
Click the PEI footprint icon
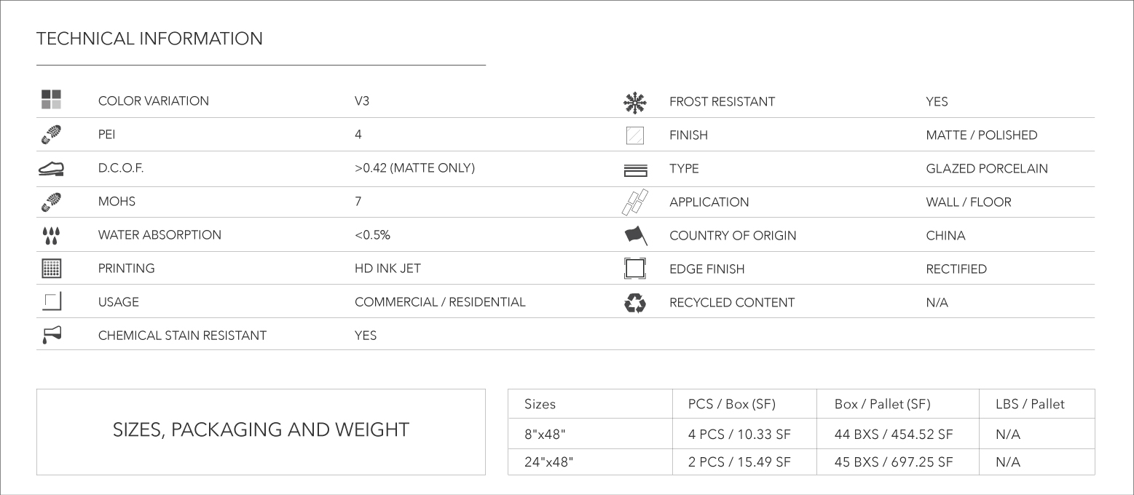tap(51, 135)
